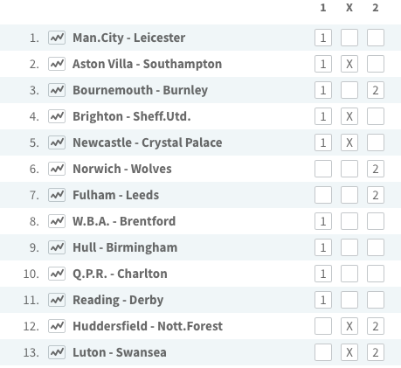The image size is (401, 368).
Task: Deselect home win for Man.City - Leicester
Action: [x=323, y=38]
